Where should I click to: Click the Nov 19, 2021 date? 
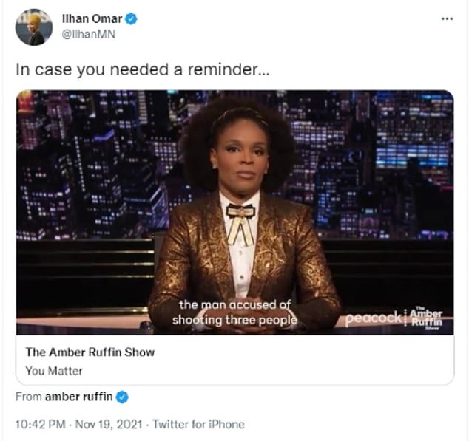[x=109, y=424]
